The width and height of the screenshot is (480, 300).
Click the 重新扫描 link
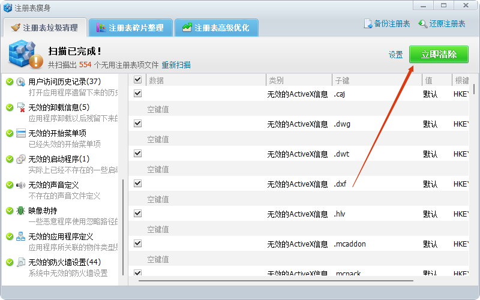pyautogui.click(x=176, y=65)
